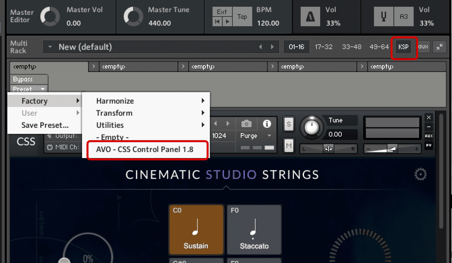Open the New (default) multi dropdown
The image size is (452, 263).
coord(50,47)
